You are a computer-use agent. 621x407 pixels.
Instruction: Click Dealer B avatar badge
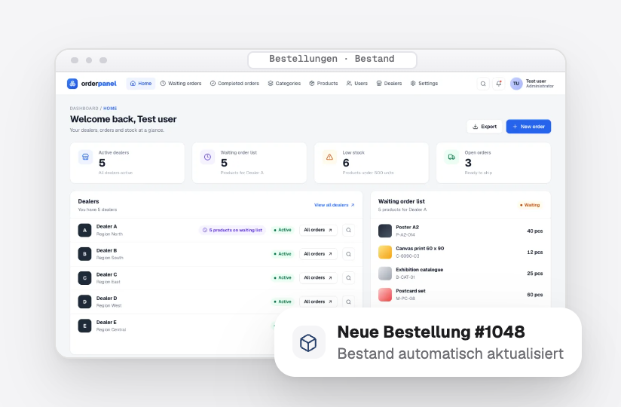click(84, 254)
